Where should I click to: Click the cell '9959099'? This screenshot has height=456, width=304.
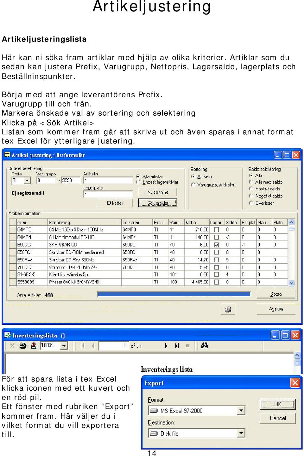click(x=32, y=282)
